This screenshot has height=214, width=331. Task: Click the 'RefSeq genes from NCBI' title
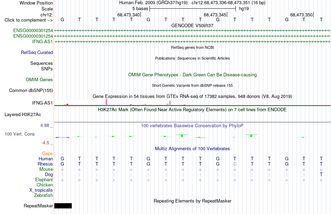pyautogui.click(x=192, y=47)
